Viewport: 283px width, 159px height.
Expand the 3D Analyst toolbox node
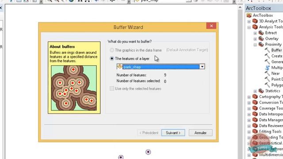(249, 22)
